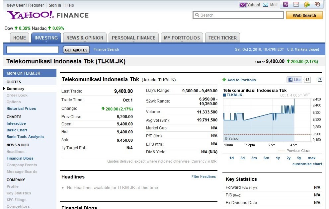
Task: Open the chart help question-mark icon
Action: [x=320, y=80]
